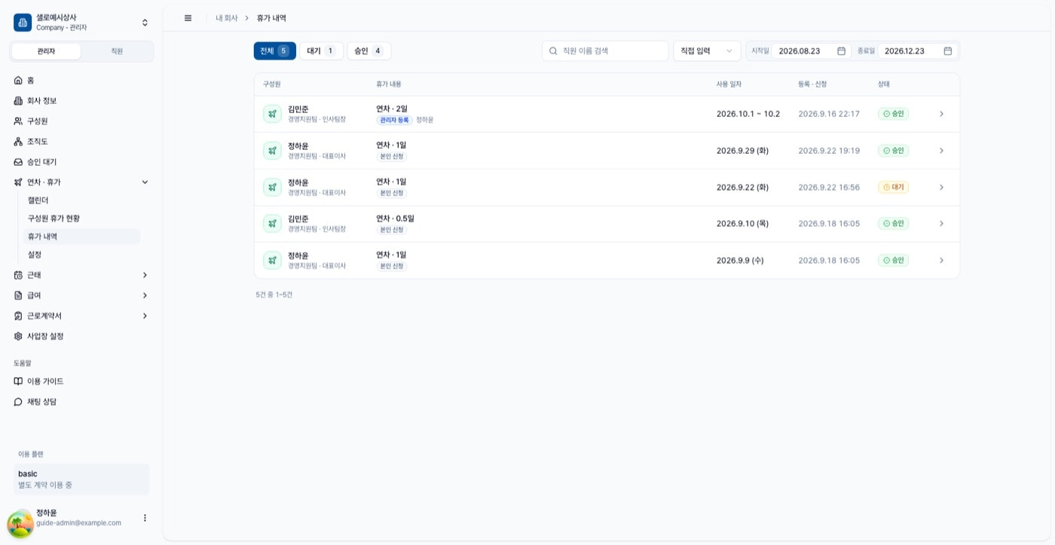The image size is (1055, 545).
Task: Open the company switcher dropdown arrows
Action: [145, 23]
